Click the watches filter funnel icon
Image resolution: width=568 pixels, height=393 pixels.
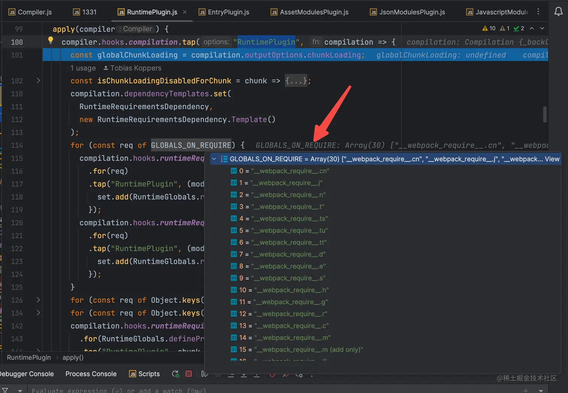(x=5, y=391)
